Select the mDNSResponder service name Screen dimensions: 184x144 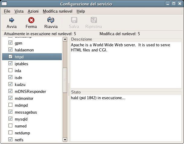tap(30, 91)
